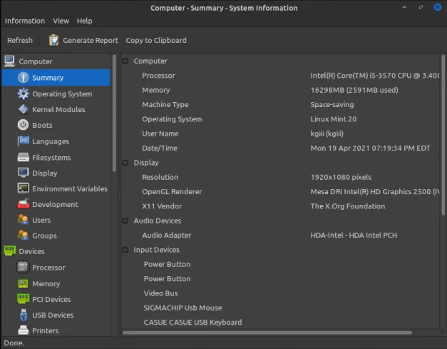Click the Generate Report button label

coord(91,40)
